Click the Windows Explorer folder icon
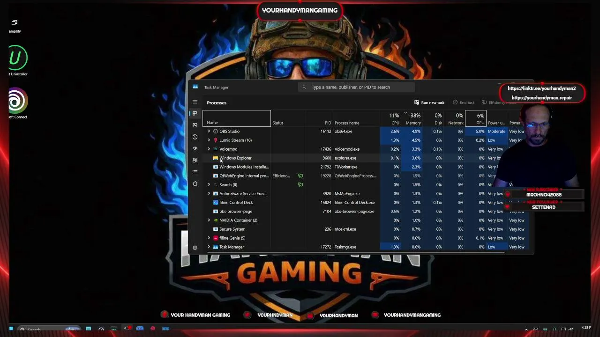Image resolution: width=600 pixels, height=337 pixels. click(x=216, y=158)
